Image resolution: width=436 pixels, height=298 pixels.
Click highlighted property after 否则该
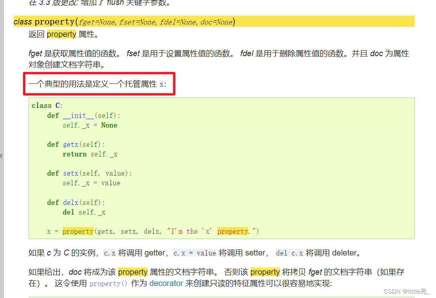pos(265,272)
